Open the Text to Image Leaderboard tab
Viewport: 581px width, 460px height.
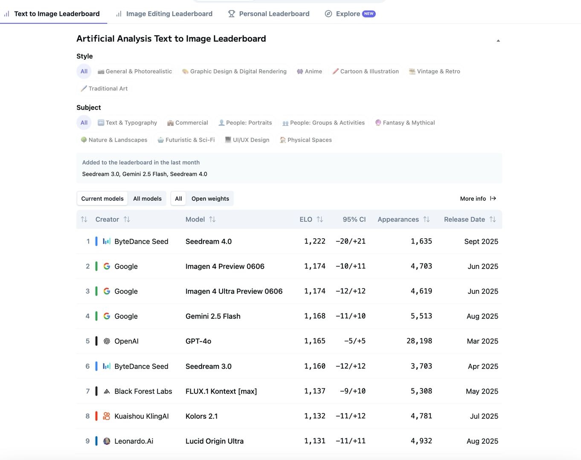[52, 14]
